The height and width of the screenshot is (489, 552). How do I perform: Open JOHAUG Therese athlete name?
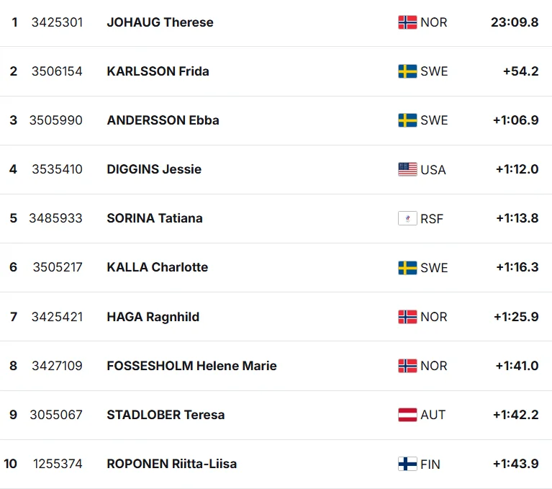(x=160, y=22)
